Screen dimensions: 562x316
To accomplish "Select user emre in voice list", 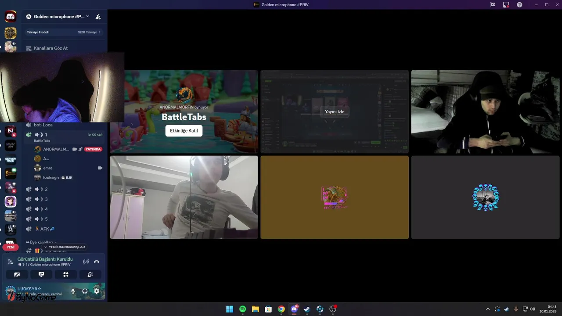I will [68, 168].
